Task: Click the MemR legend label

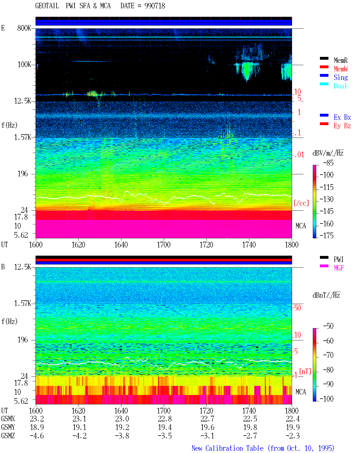Action: (341, 60)
